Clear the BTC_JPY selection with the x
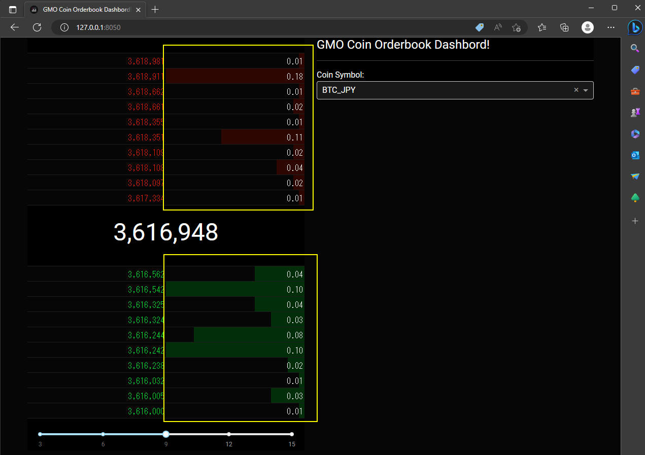 click(576, 90)
